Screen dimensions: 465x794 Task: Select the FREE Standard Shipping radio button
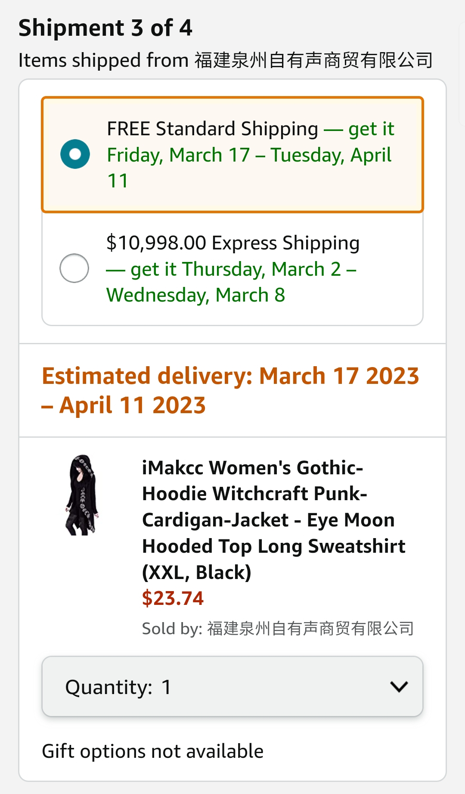coord(75,154)
